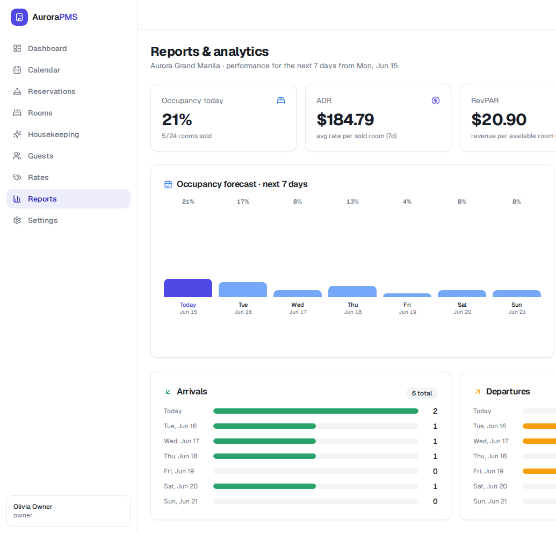This screenshot has width=556, height=533.
Task: Open the Guests section
Action: pos(68,156)
